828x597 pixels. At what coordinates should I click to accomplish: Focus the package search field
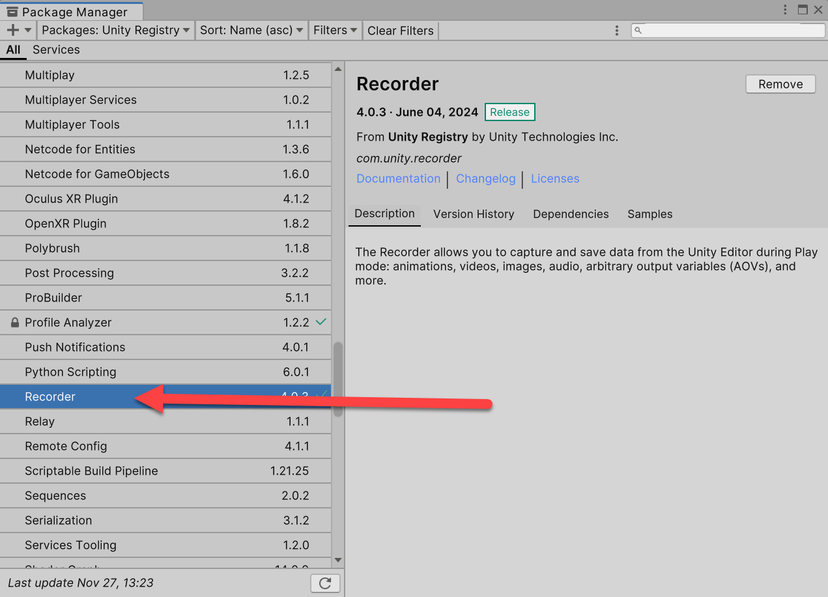coord(728,31)
